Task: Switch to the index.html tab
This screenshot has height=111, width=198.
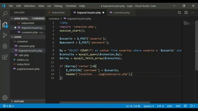Action: pos(58,13)
